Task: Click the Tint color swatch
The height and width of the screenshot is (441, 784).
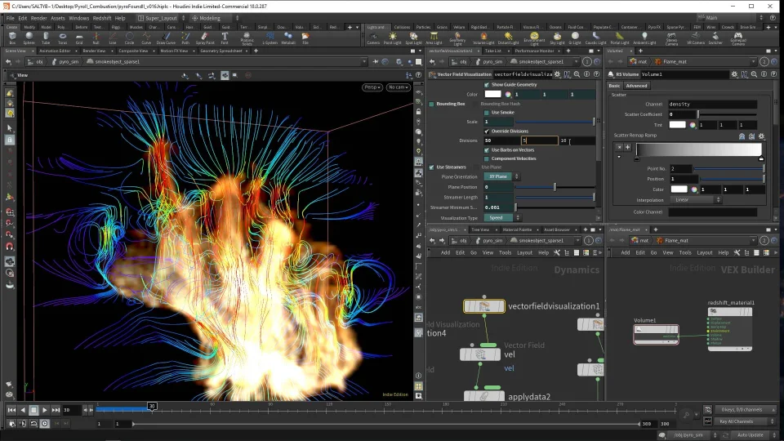Action: click(677, 125)
